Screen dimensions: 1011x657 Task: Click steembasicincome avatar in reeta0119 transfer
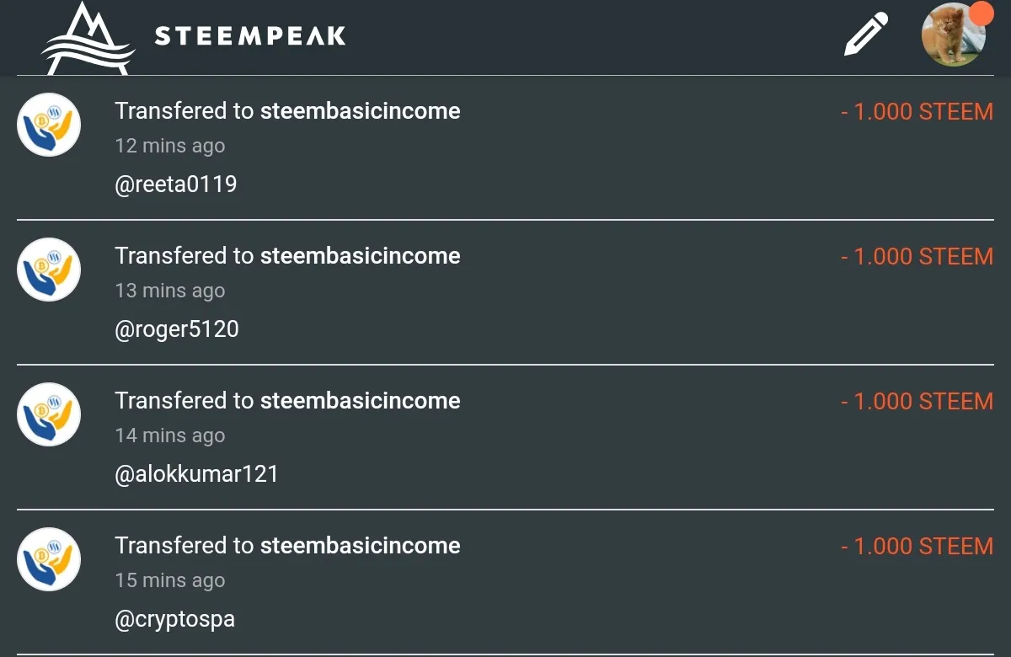49,125
